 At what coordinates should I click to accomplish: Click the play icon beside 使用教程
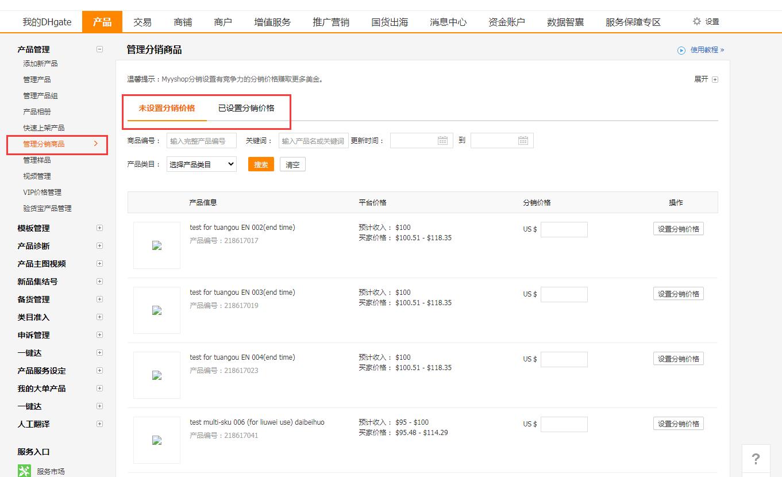pyautogui.click(x=680, y=50)
